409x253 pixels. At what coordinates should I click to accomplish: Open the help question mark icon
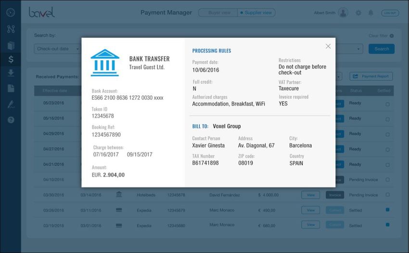click(x=11, y=120)
